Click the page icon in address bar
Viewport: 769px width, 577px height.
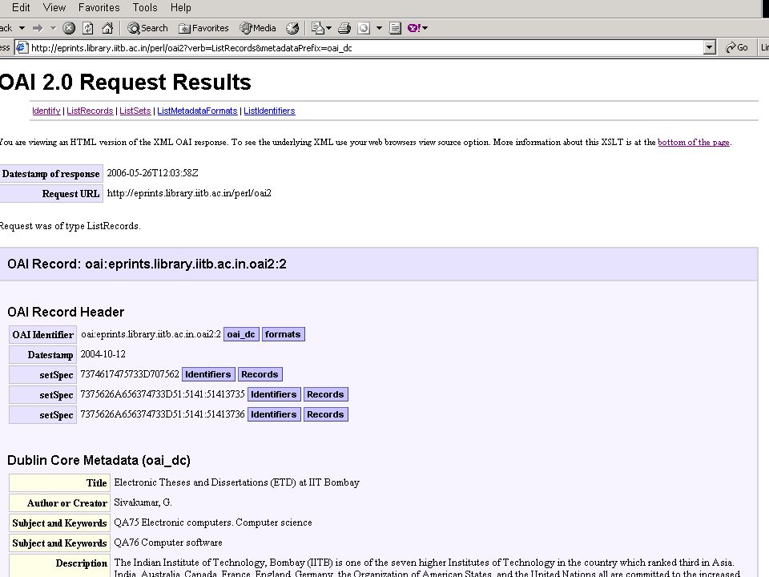[x=22, y=47]
